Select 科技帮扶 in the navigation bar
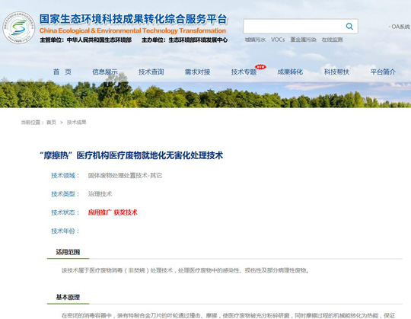Image resolution: width=411 pixels, height=319 pixels. tap(336, 72)
